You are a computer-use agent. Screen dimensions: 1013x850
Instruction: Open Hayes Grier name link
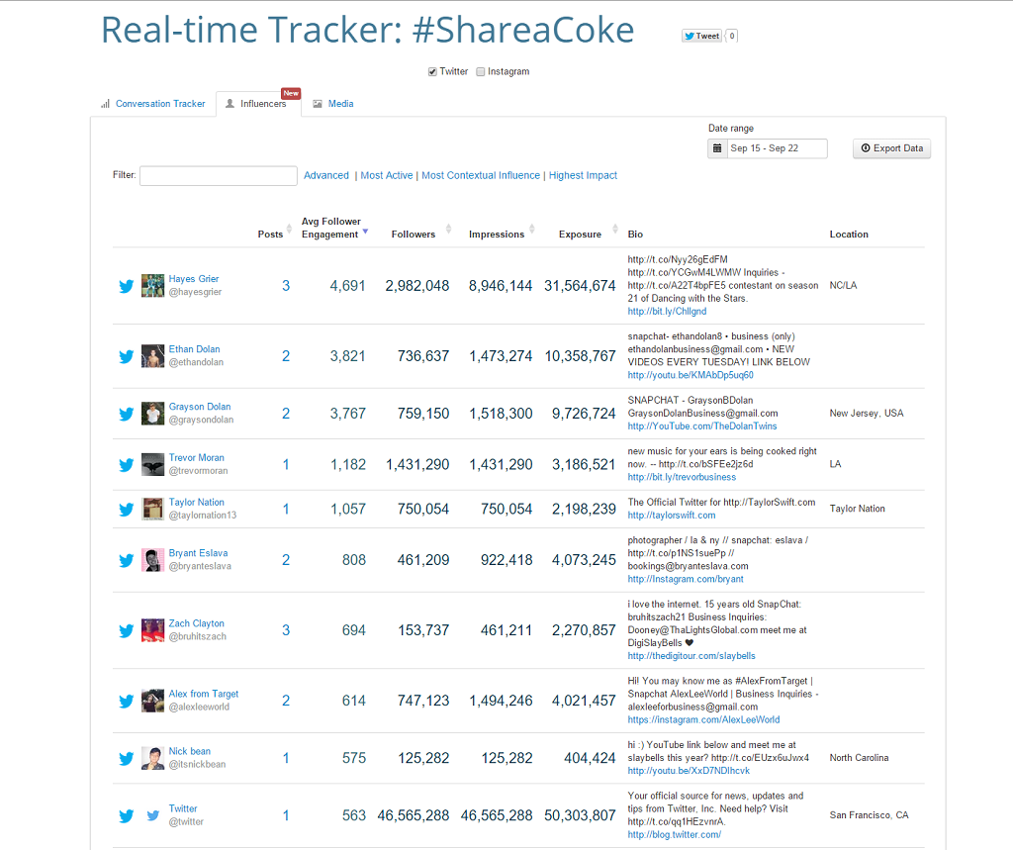point(194,279)
